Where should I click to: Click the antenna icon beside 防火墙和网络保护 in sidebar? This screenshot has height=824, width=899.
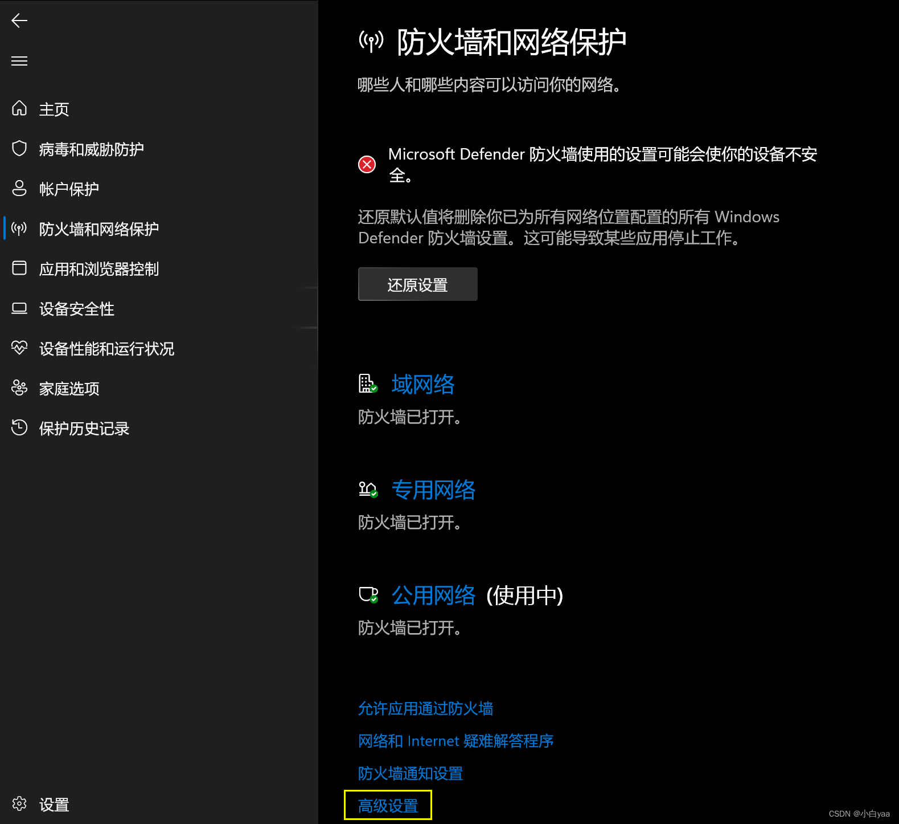click(19, 229)
